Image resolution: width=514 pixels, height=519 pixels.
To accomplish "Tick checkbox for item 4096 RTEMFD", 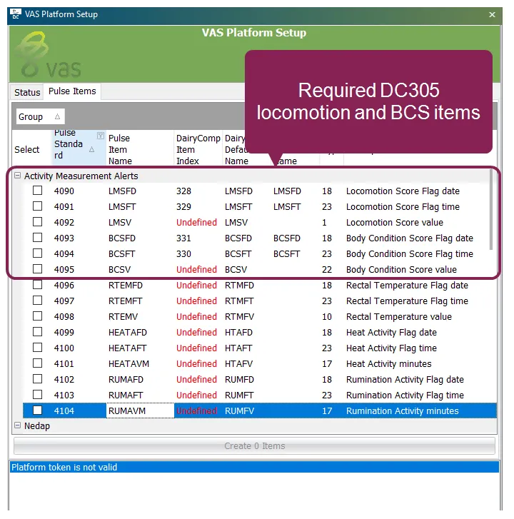I will pyautogui.click(x=37, y=285).
